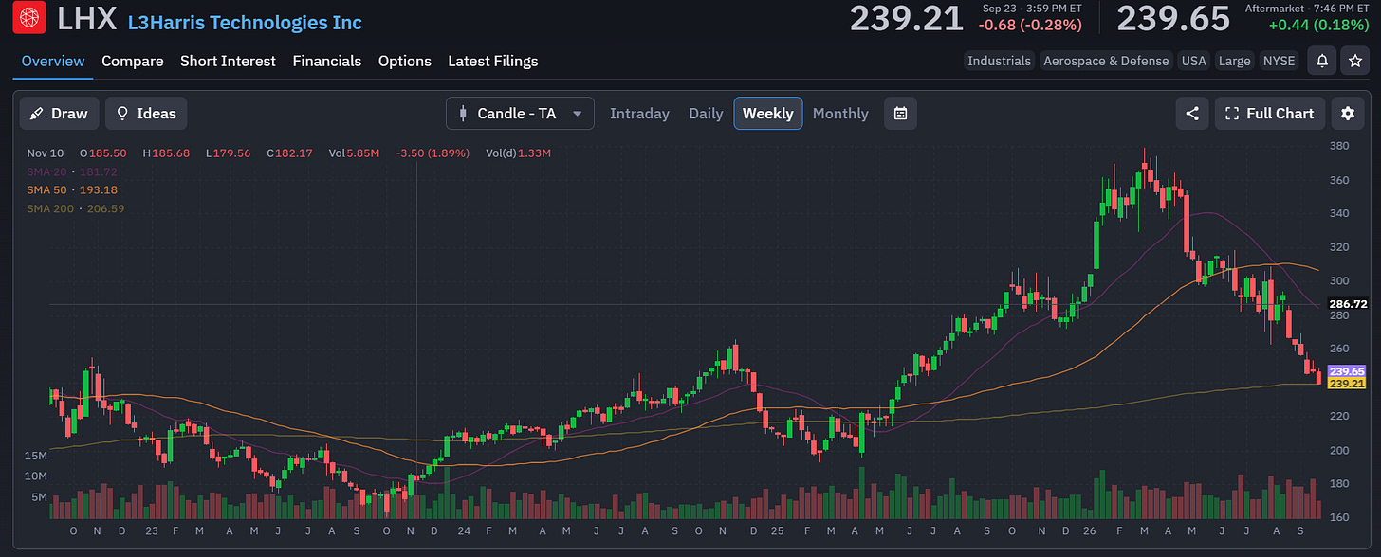Open the Overview tab
Screen dimensions: 1381x557
coord(53,61)
